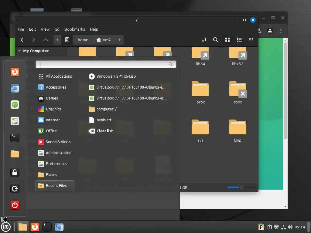This screenshot has width=311, height=233.
Task: Select All Applications category
Action: pyautogui.click(x=55, y=76)
